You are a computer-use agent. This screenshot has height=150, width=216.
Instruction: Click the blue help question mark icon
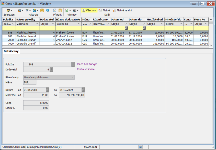click(48, 10)
